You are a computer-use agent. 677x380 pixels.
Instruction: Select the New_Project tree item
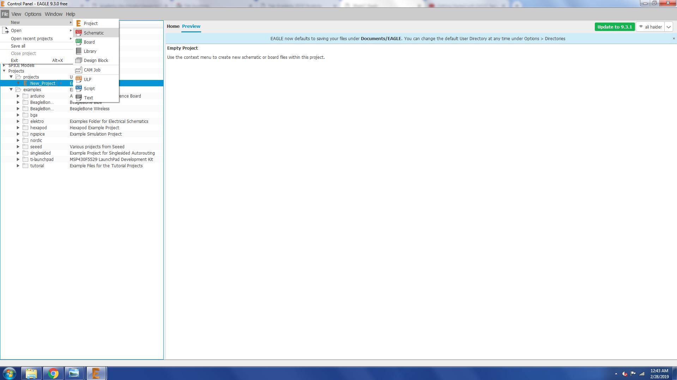pyautogui.click(x=43, y=83)
